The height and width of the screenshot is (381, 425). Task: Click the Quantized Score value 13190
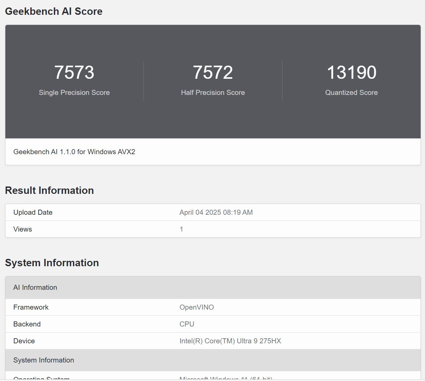coord(351,72)
